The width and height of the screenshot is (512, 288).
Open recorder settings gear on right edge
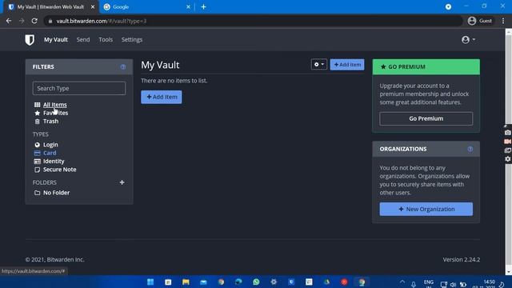pos(507,159)
